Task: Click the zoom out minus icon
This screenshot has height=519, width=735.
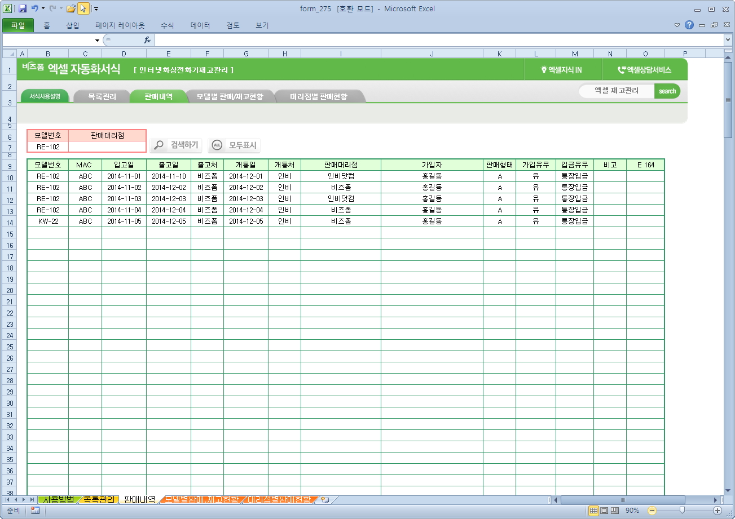Action: (652, 511)
